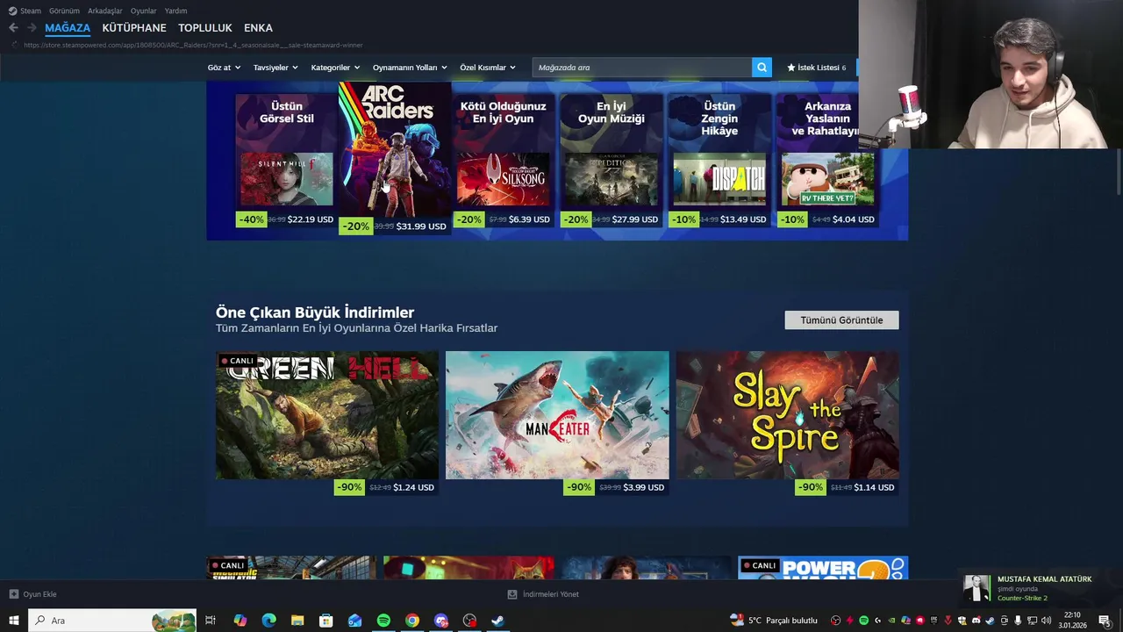Open the purple Discord-like taskbar app icon
Viewport: 1123px width, 632px height.
440,621
